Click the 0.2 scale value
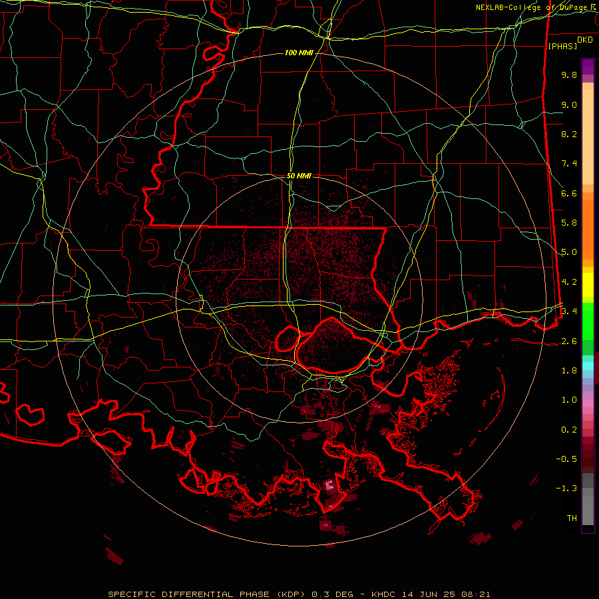This screenshot has height=599, width=599. 569,430
